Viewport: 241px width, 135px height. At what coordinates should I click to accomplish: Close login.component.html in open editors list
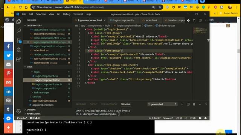28,42
